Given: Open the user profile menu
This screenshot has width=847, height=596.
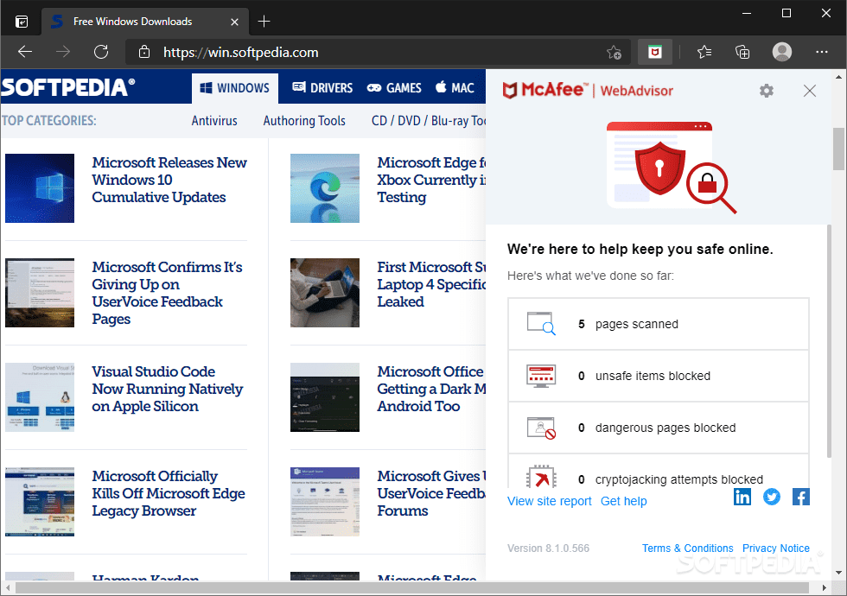Looking at the screenshot, I should coord(781,52).
